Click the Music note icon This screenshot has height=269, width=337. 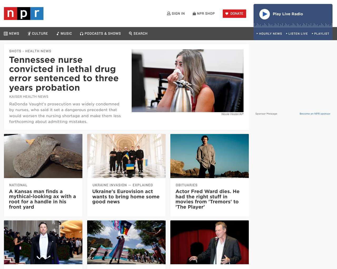click(58, 34)
